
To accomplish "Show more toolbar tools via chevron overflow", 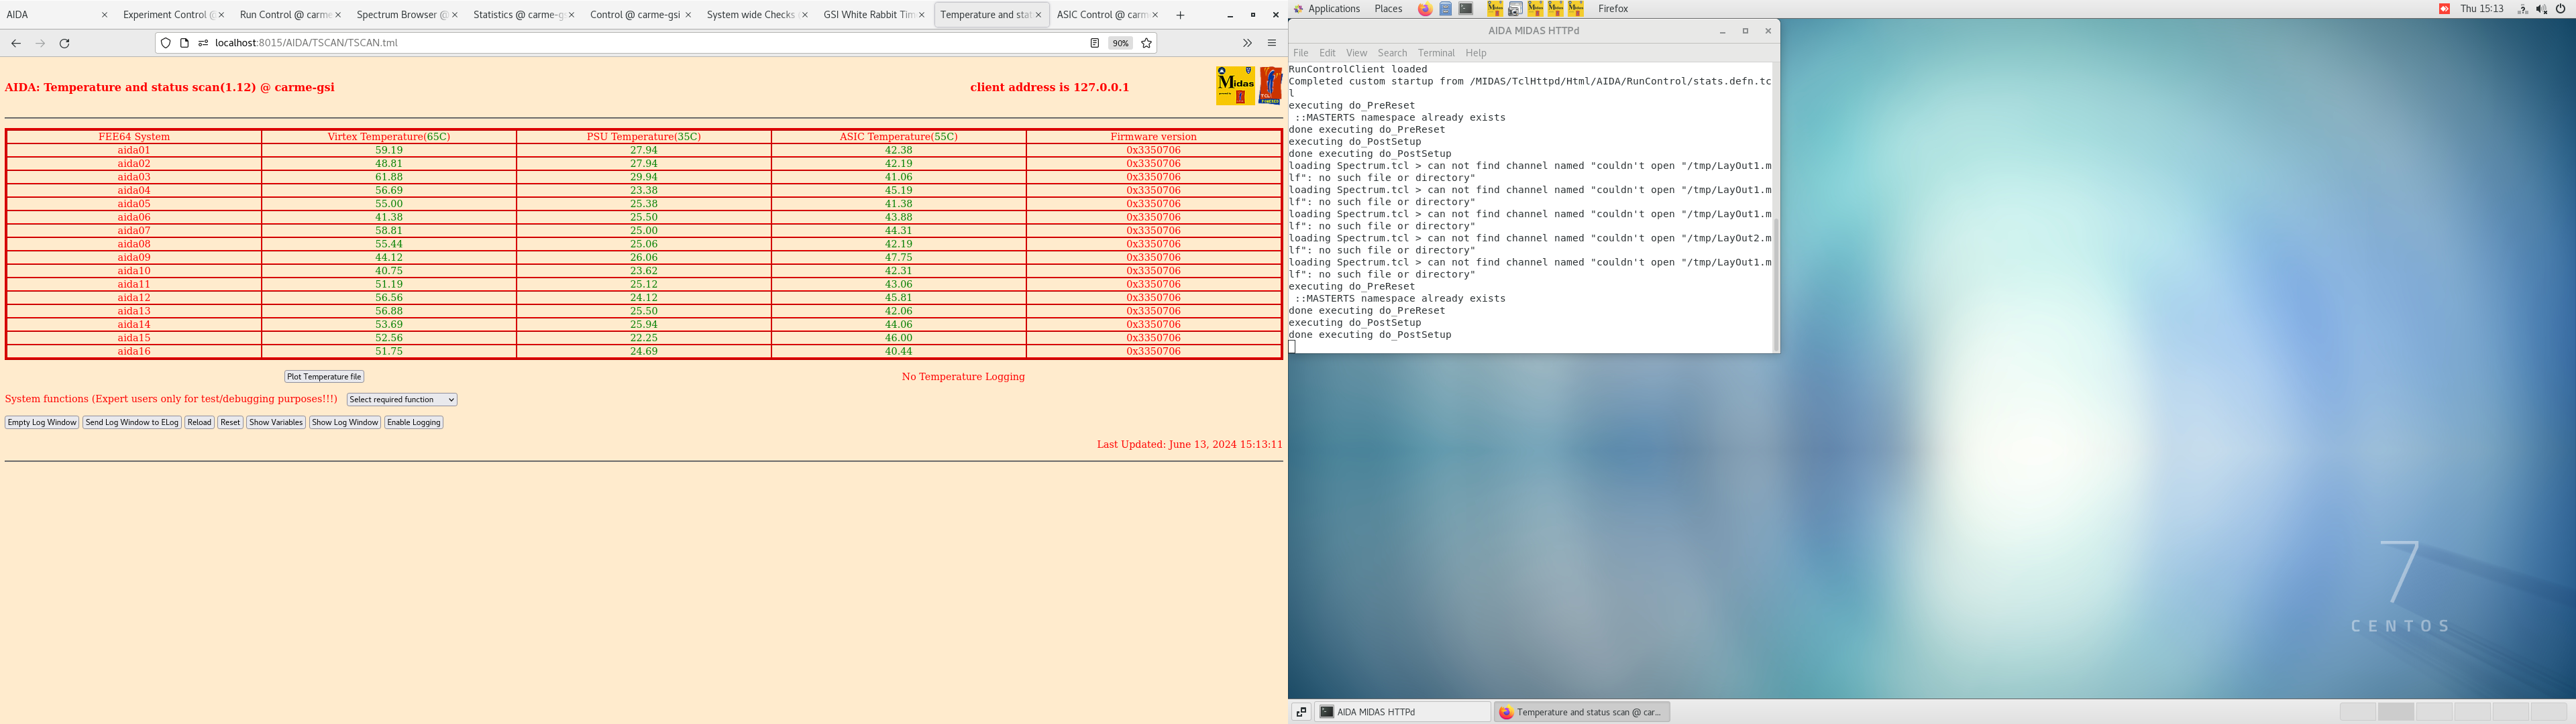I will coord(1247,43).
